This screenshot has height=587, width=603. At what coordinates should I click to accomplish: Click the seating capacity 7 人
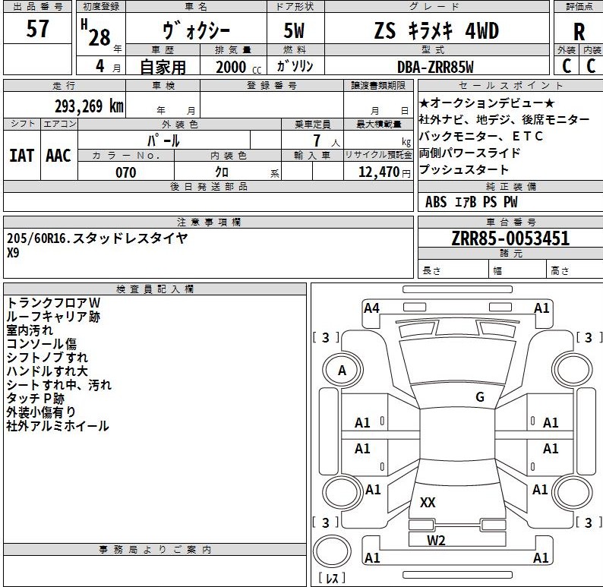(326, 140)
